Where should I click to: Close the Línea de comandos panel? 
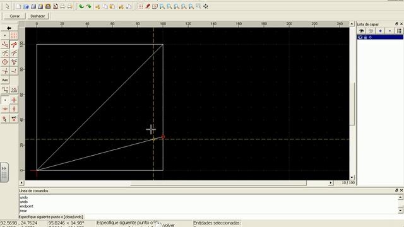(401, 190)
